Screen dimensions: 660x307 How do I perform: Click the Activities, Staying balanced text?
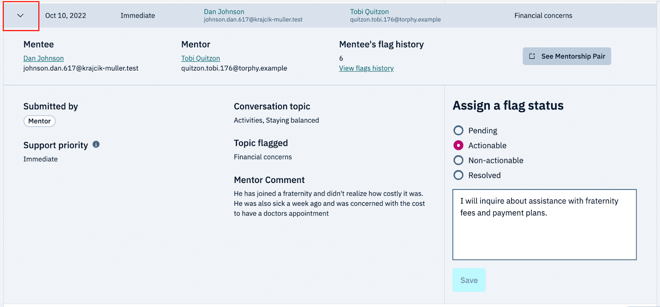coord(276,120)
